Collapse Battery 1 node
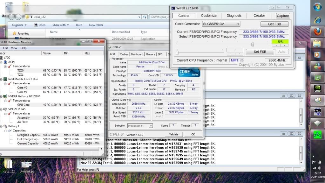 pyautogui.click(x=1, y=126)
